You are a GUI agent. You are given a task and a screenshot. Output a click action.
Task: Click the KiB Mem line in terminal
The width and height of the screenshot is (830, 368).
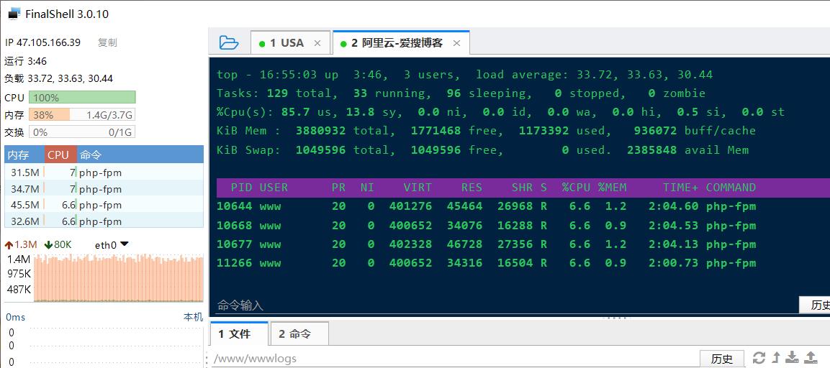coord(486,131)
